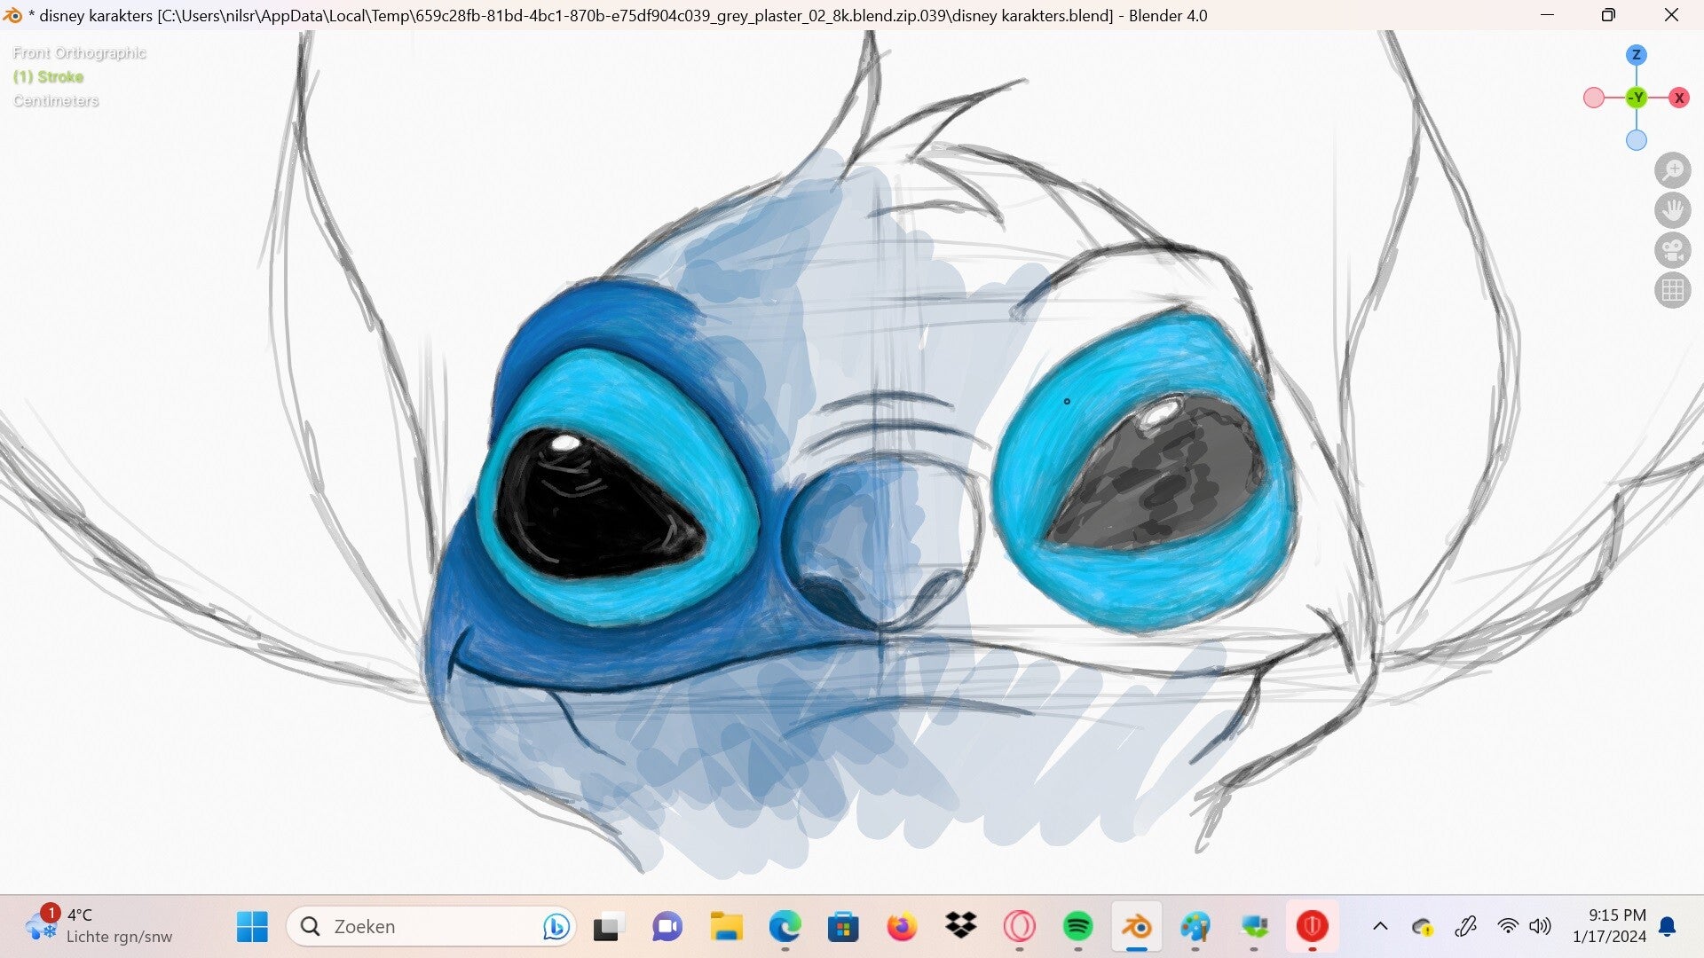This screenshot has height=958, width=1704.
Task: Click the blue Z axis gizmo ball
Action: [x=1637, y=55]
